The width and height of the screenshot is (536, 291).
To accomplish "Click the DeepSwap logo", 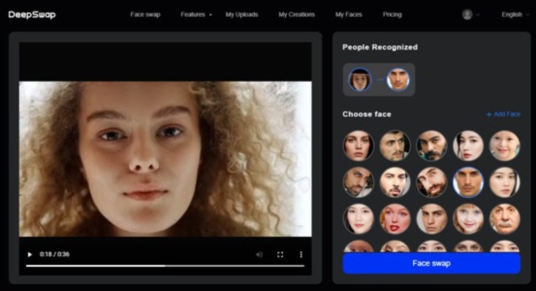I will (x=32, y=15).
